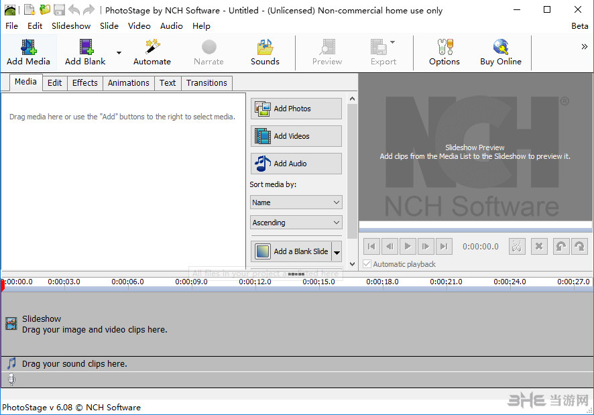The width and height of the screenshot is (594, 415).
Task: Click the panel splitter grip dots
Action: 296,274
